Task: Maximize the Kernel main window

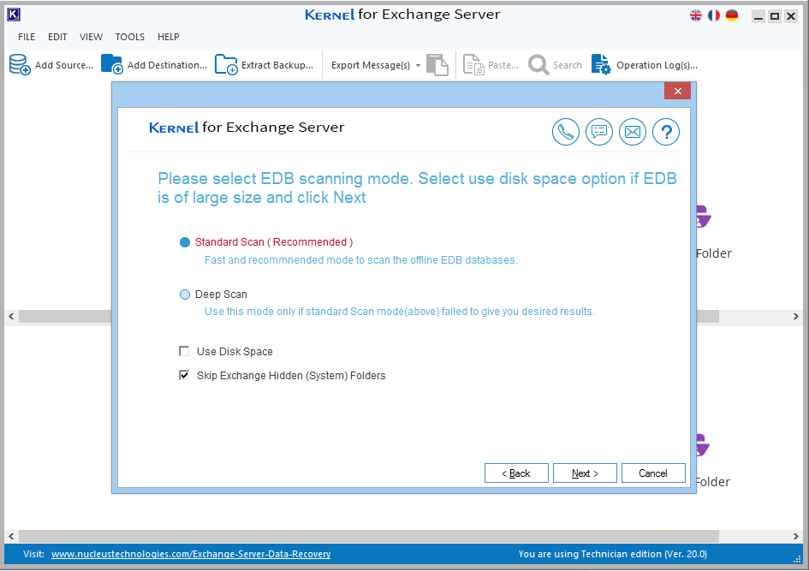Action: (x=775, y=16)
